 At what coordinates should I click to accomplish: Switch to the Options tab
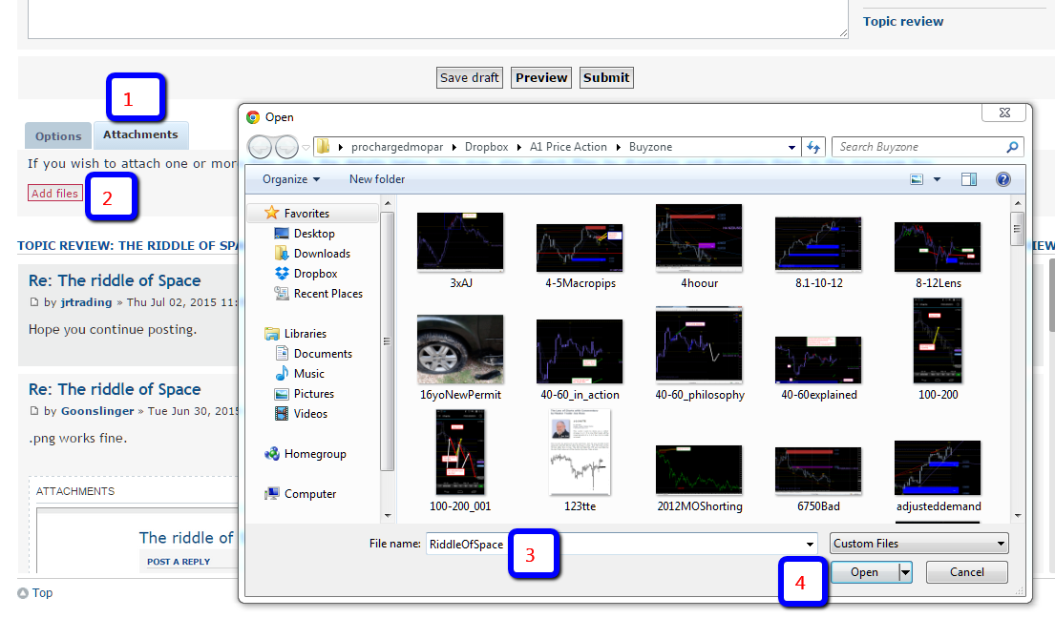click(58, 136)
